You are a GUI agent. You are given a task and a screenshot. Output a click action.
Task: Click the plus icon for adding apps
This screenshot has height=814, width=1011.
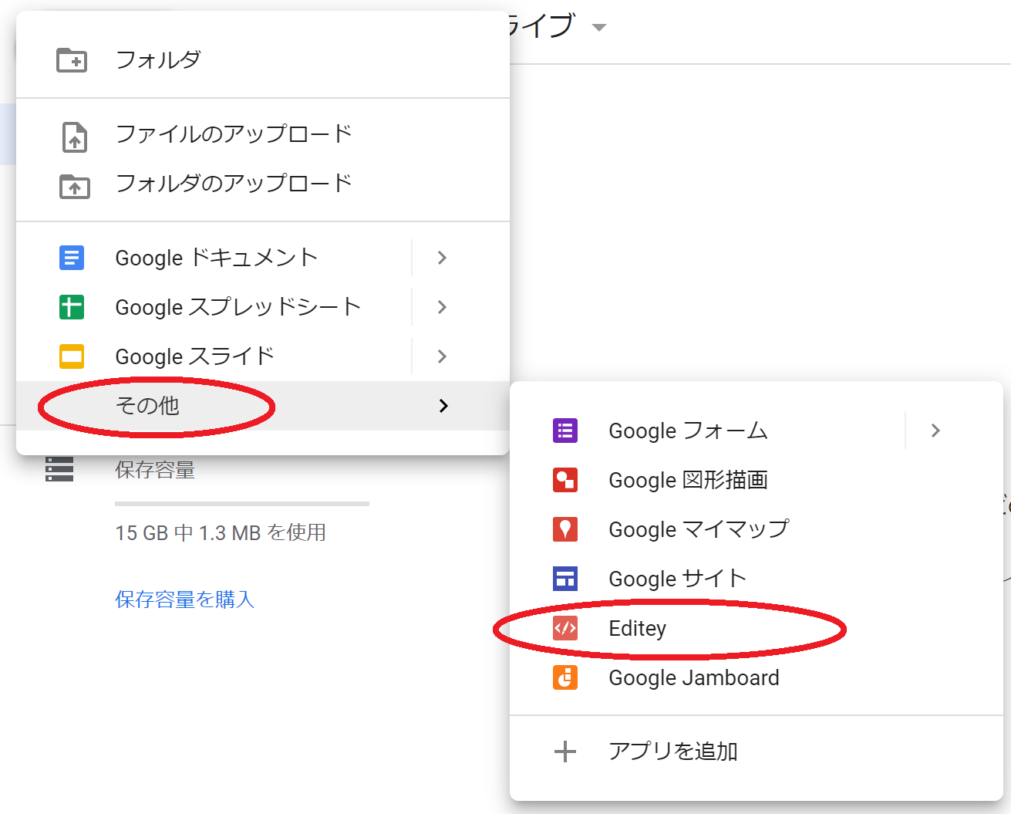[x=565, y=752]
